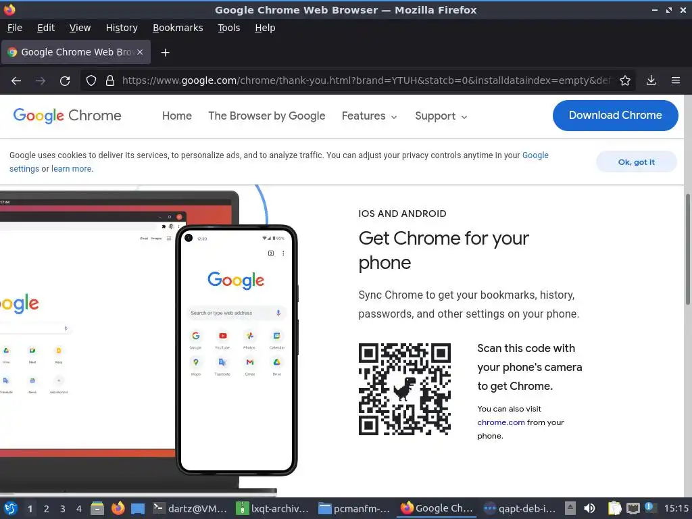
Task: Open the File menu
Action: [15, 28]
